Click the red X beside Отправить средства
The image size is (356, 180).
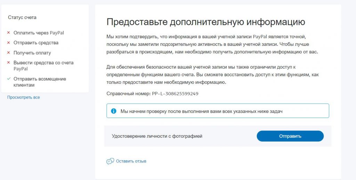tap(9, 43)
